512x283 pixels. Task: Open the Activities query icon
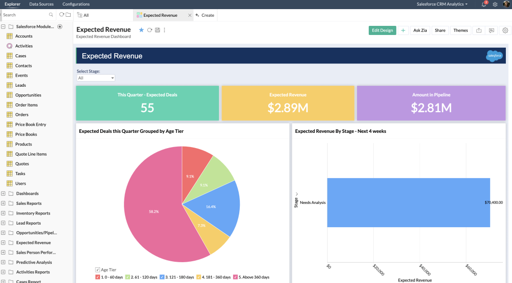(x=10, y=46)
